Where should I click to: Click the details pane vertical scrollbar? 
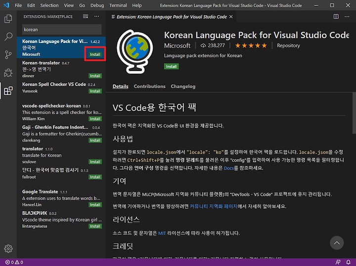354,113
